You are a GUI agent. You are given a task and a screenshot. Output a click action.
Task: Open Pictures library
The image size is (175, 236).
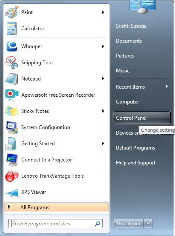tap(125, 56)
